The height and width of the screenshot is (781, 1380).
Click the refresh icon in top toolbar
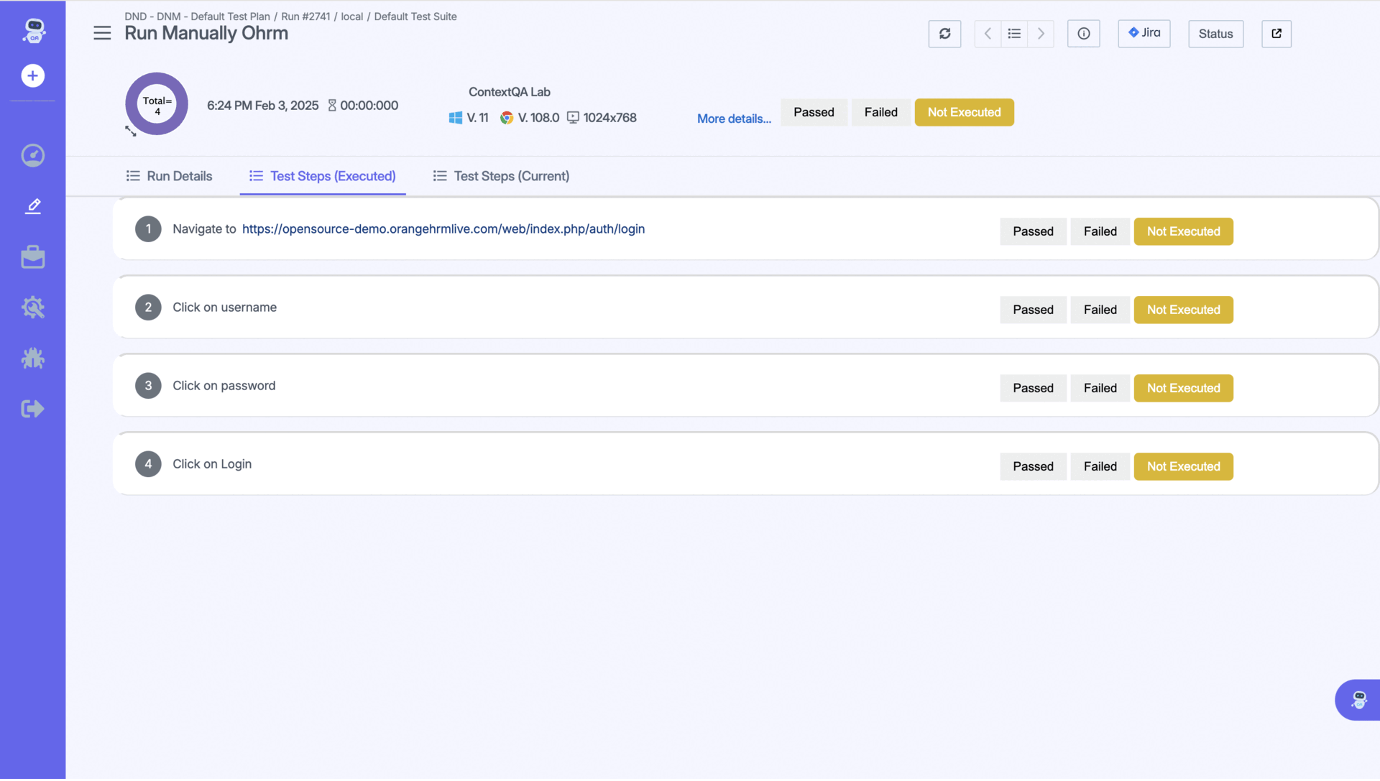944,34
